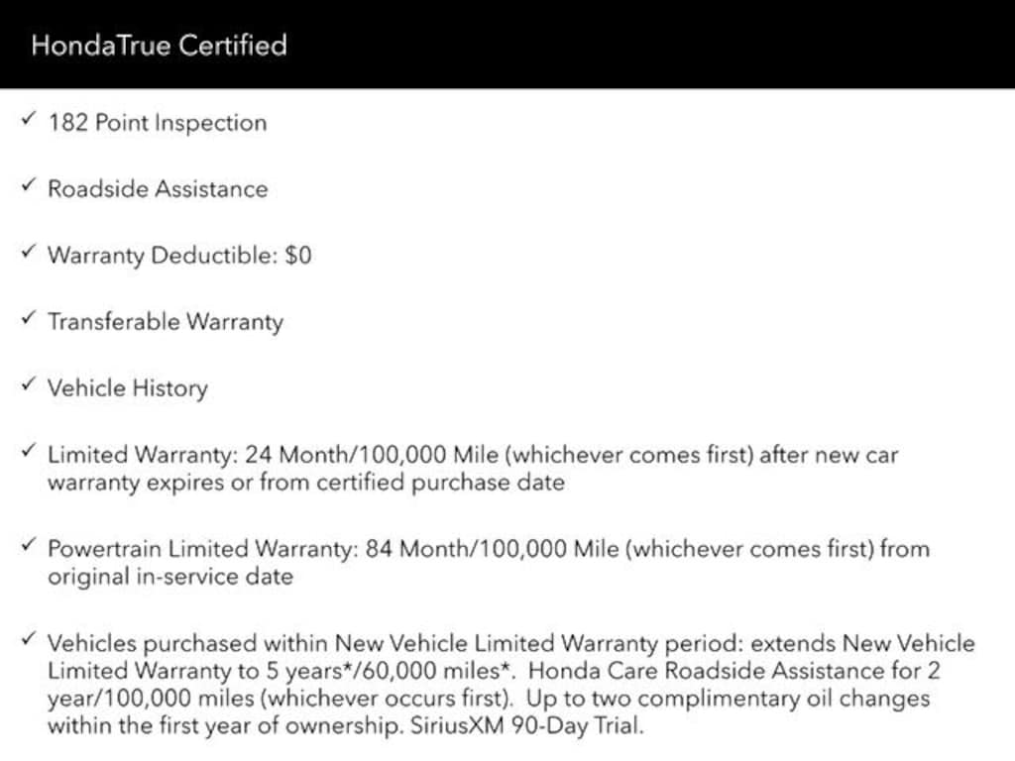1015x761 pixels.
Task: Select the checkmark next to Vehicle History
Action: [28, 386]
